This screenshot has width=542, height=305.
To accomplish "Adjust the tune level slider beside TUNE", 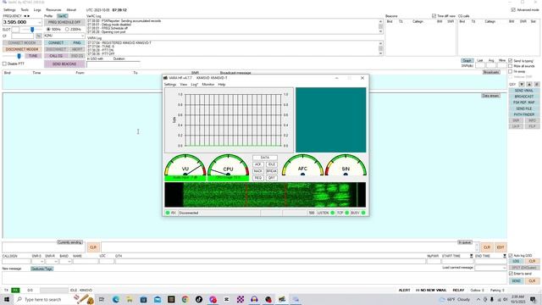I will pos(19,56).
